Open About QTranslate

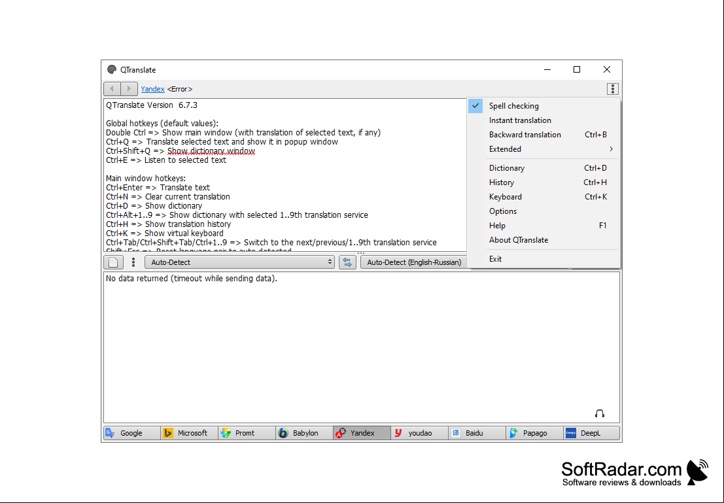(x=543, y=239)
